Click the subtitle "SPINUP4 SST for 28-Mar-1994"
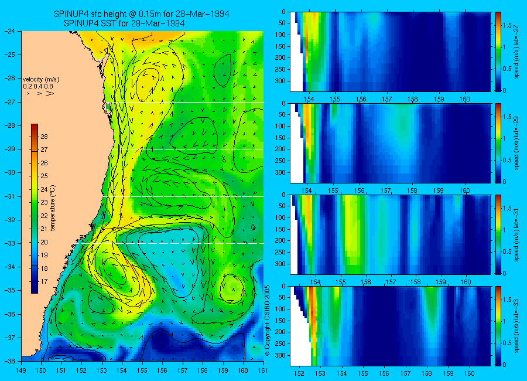527x381 pixels. (x=124, y=23)
